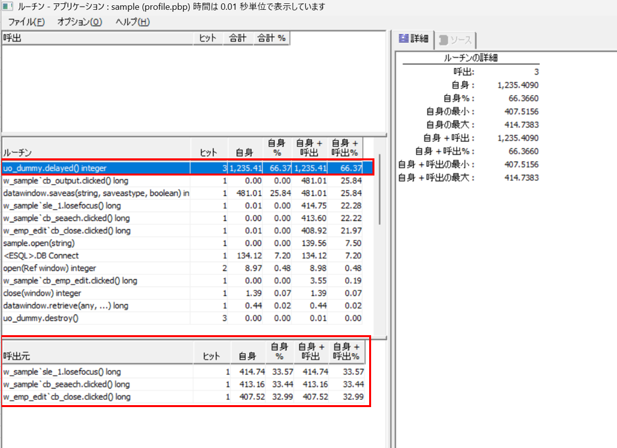This screenshot has height=448, width=617.
Task: Click the application icon in the title bar
Action: 7,6
